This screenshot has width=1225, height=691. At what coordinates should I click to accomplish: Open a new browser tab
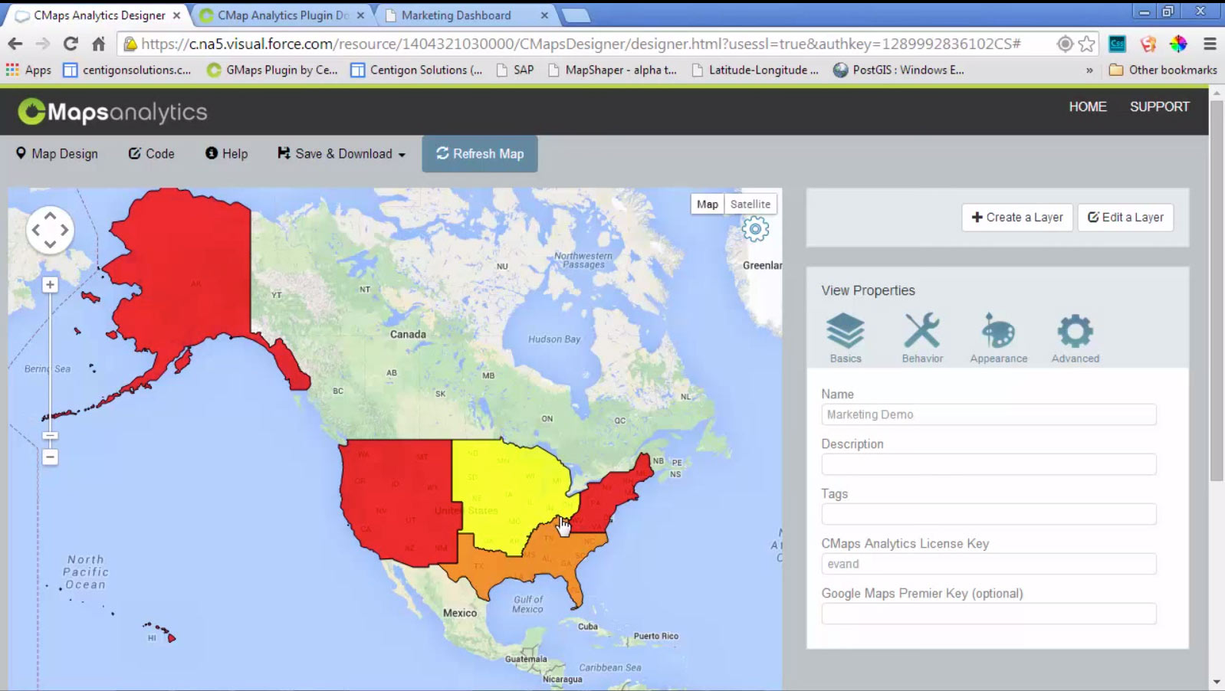[576, 15]
